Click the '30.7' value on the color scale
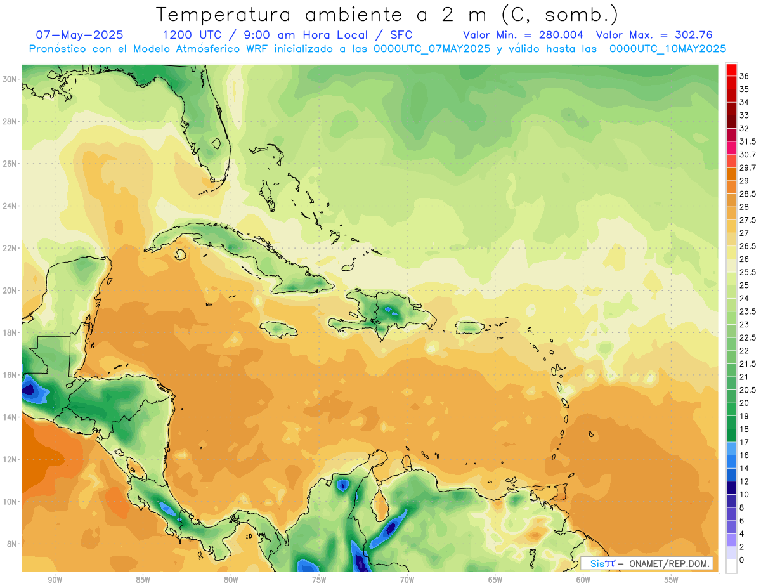Screen dimensions: 761x588 click(x=748, y=155)
